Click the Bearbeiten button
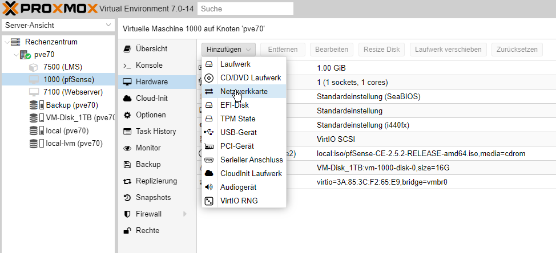556x253 pixels. (x=332, y=50)
